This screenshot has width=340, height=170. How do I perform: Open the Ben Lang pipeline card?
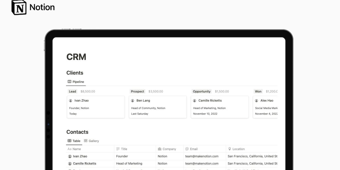pyautogui.click(x=158, y=107)
